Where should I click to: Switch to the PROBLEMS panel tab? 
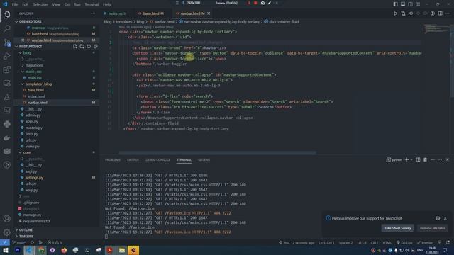[x=113, y=159]
